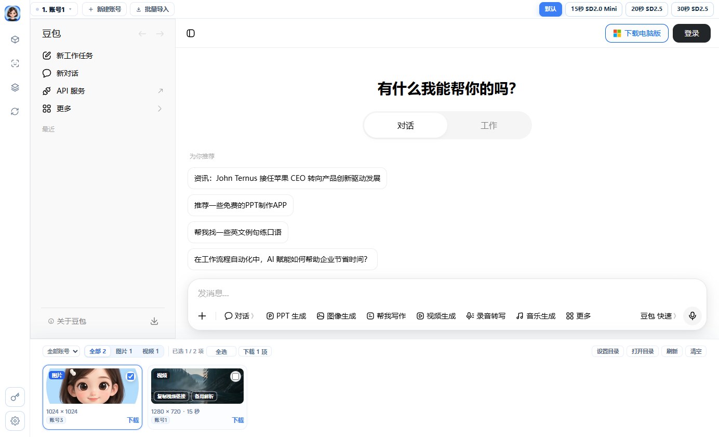Image resolution: width=719 pixels, height=437 pixels.
Task: Open the cube icon in left sidebar
Action: [15, 39]
